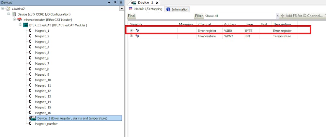Image resolution: width=326 pixels, height=137 pixels.
Task: Pin the Devices panel
Action: pos(116,3)
